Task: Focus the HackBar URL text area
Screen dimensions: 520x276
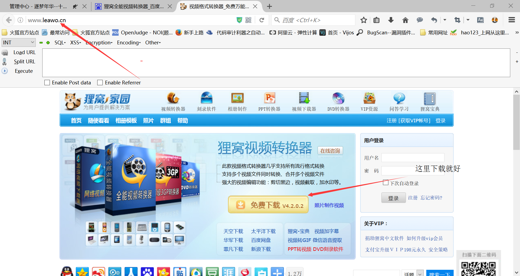Action: [276, 63]
